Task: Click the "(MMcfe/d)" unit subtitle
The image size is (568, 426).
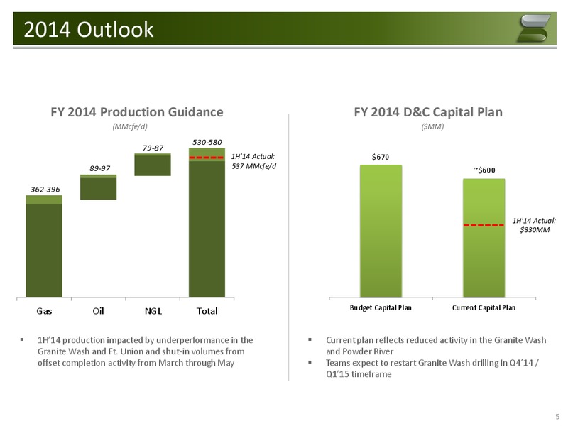Action: (130, 126)
